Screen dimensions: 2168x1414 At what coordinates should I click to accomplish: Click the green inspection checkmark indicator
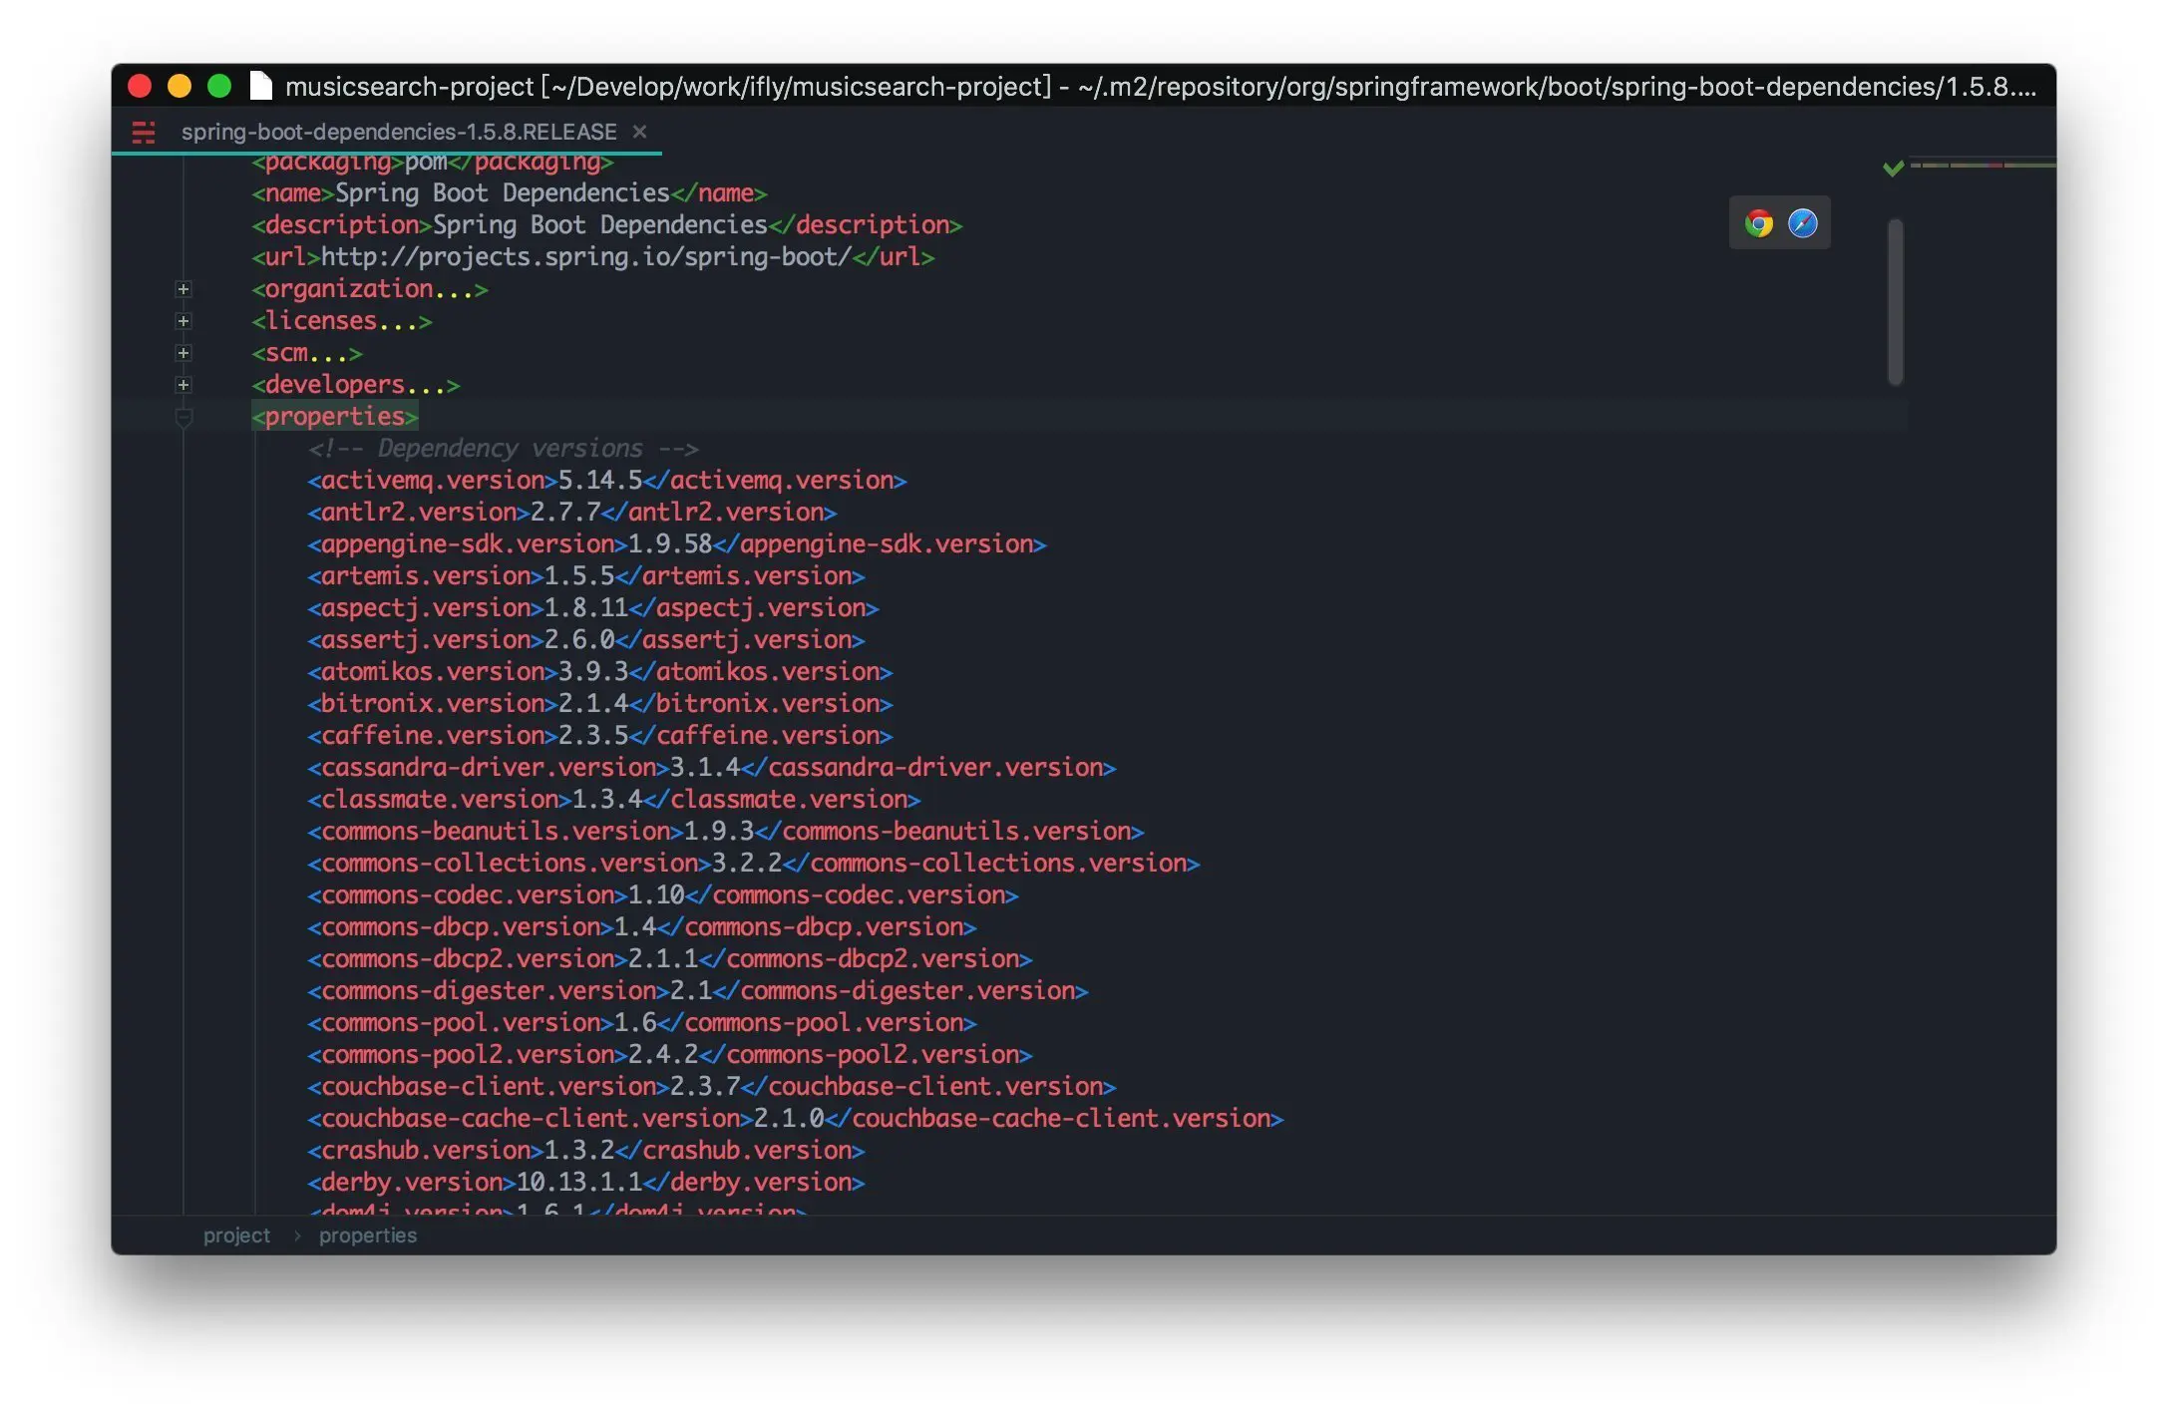pyautogui.click(x=1893, y=169)
